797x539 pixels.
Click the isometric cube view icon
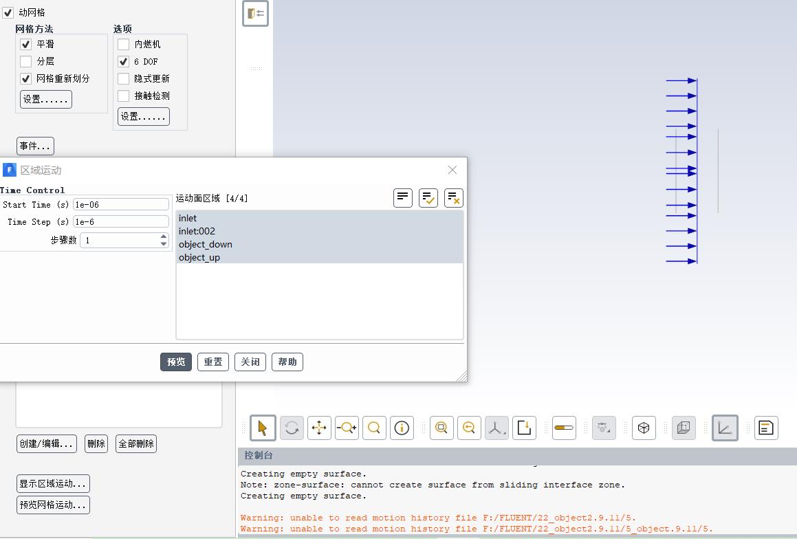click(644, 428)
